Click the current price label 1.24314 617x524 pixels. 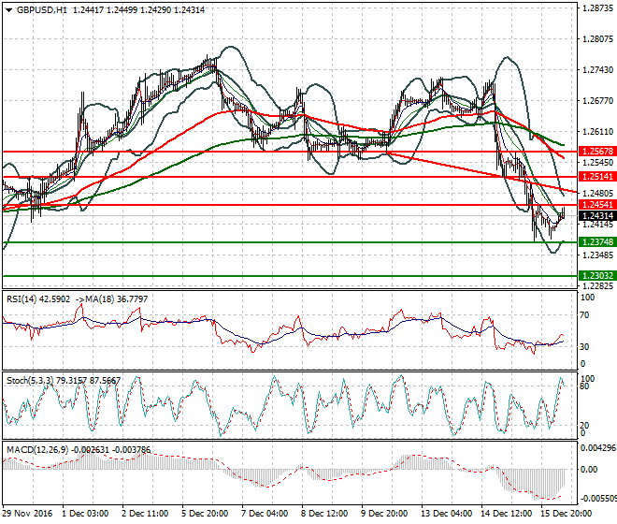[x=597, y=216]
